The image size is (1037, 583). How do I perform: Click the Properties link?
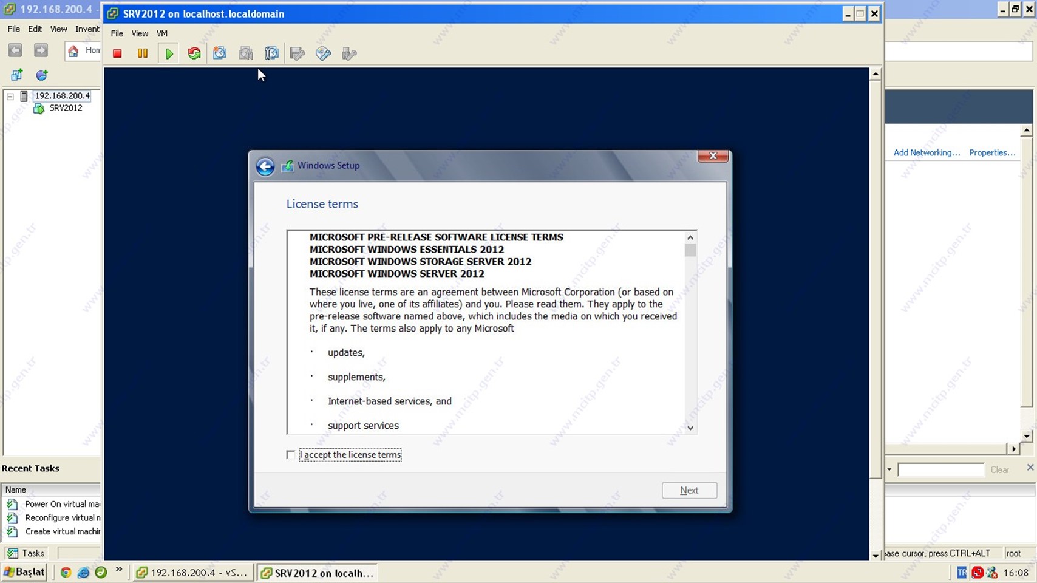[992, 152]
